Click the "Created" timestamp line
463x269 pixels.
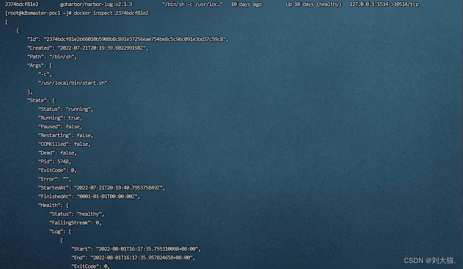88,48
